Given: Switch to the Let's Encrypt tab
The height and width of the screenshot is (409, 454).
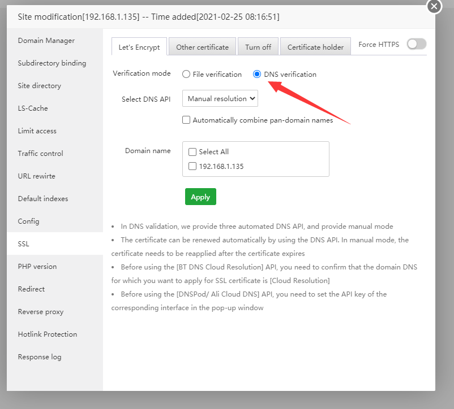Looking at the screenshot, I should point(139,47).
